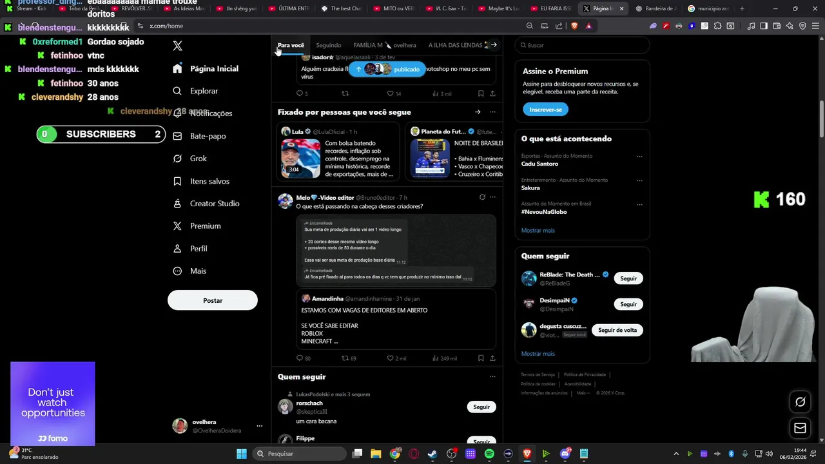Click the Perfil person icon
825x464 pixels.
[177, 249]
